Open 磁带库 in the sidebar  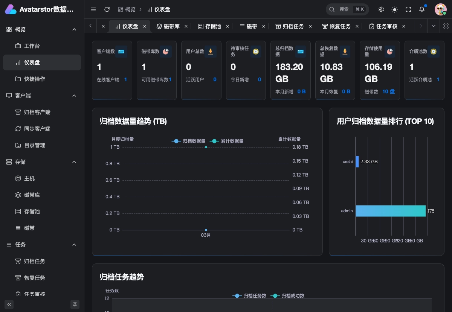click(42, 195)
